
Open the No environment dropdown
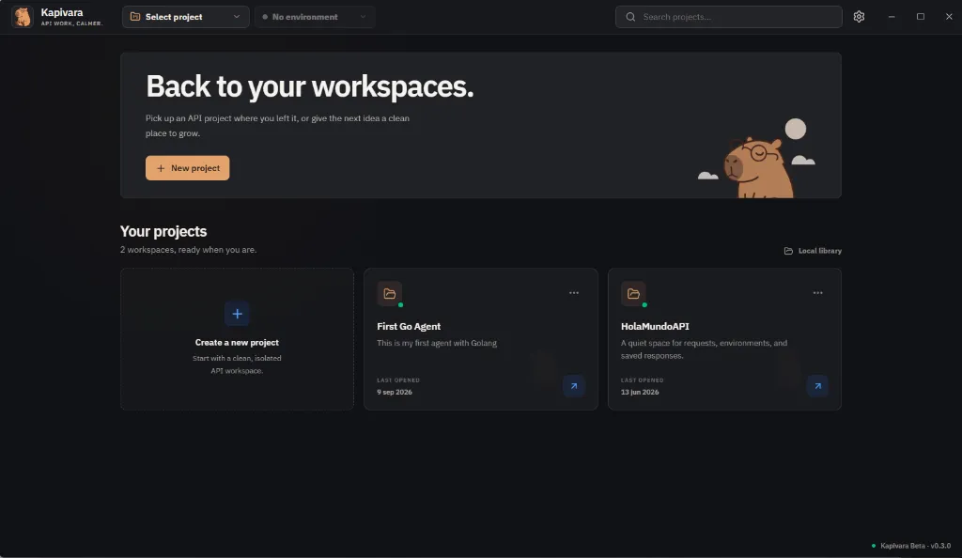tap(314, 17)
